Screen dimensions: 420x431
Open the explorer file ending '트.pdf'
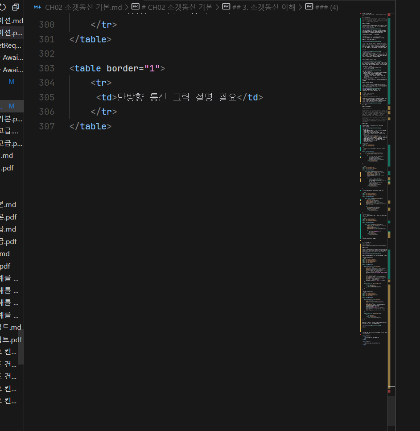12,340
